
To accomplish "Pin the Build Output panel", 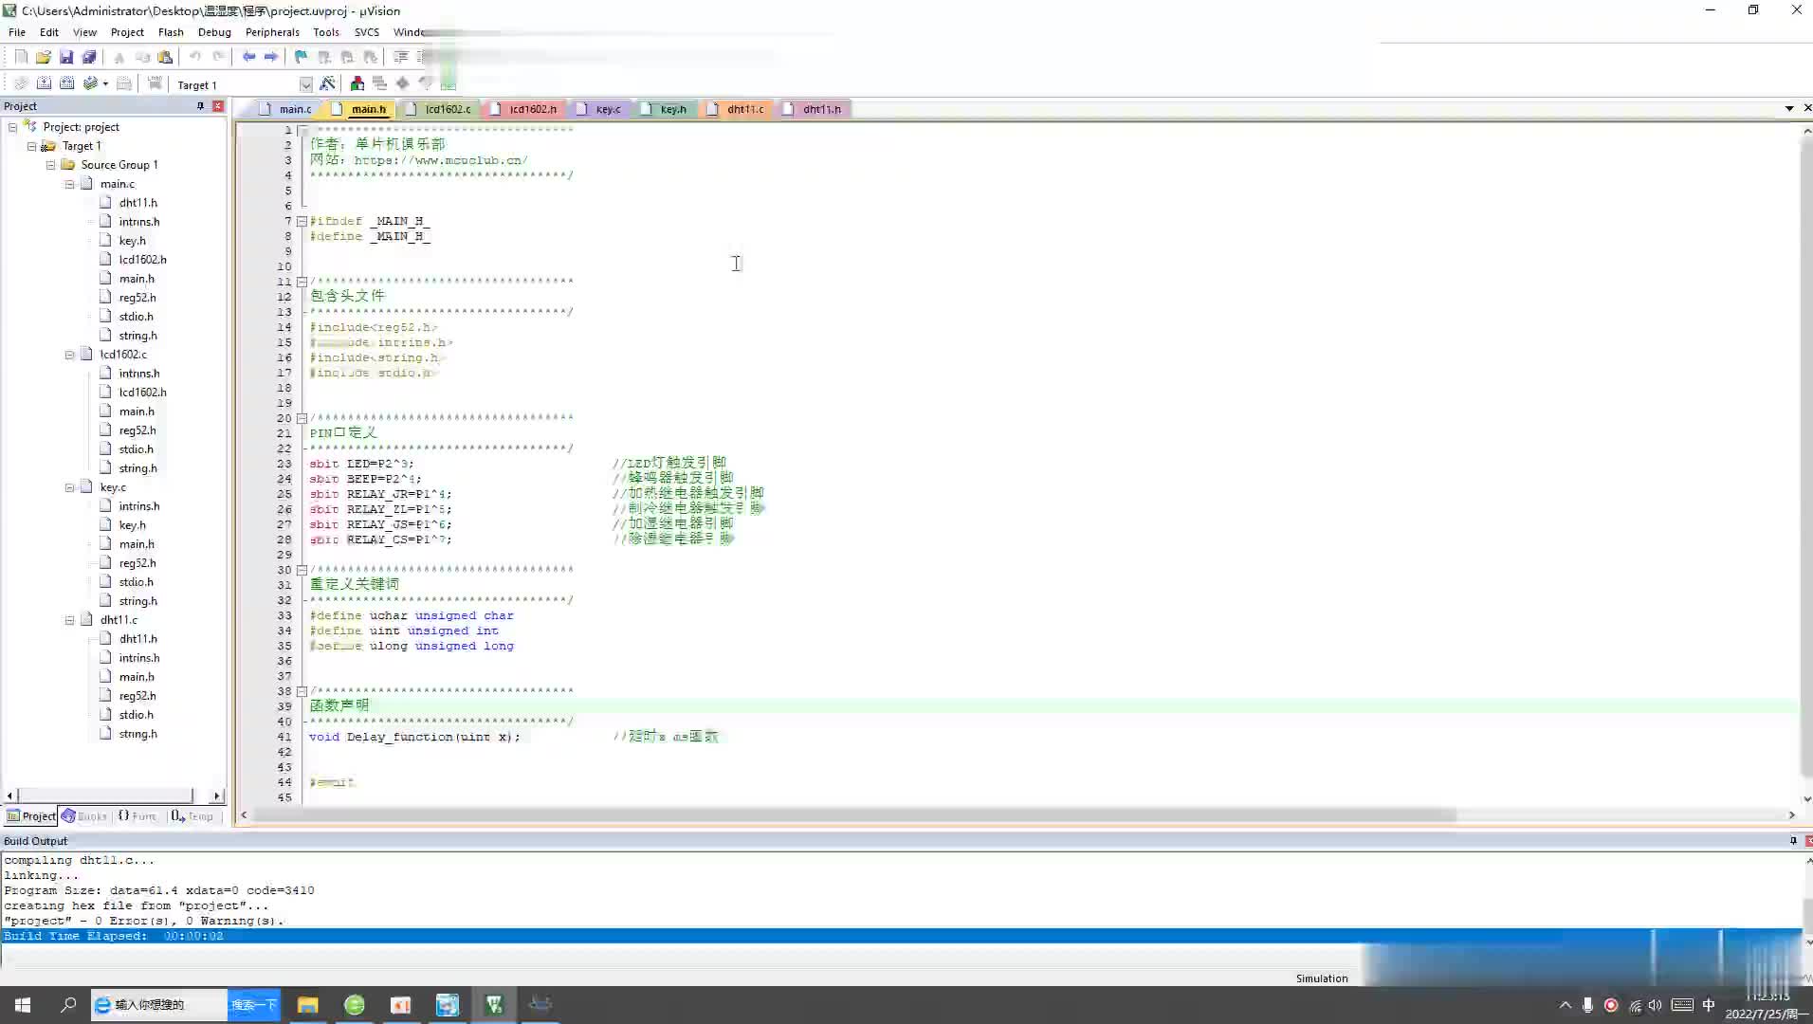I will [x=1793, y=841].
